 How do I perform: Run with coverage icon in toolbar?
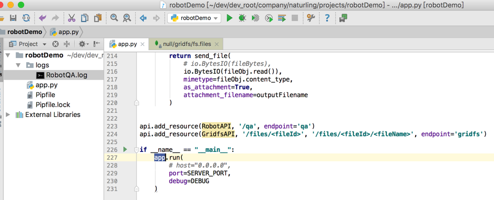pyautogui.click(x=256, y=18)
